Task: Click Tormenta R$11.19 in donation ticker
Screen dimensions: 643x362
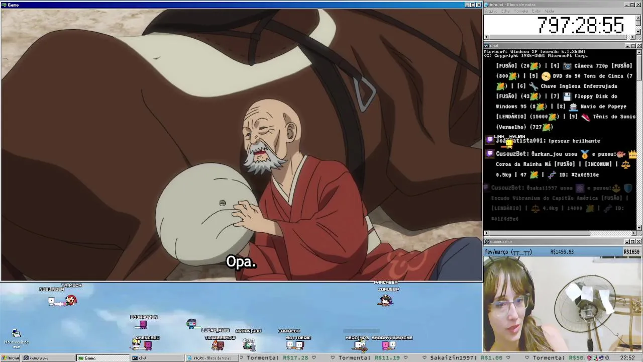Action: click(369, 358)
